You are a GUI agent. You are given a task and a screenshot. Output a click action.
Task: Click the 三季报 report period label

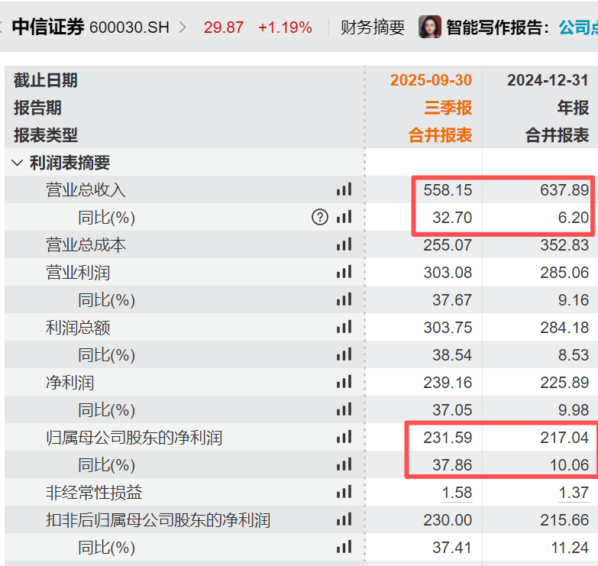(x=448, y=108)
